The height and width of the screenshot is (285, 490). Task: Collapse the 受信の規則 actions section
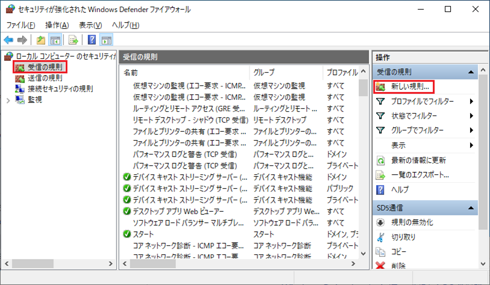coord(471,72)
